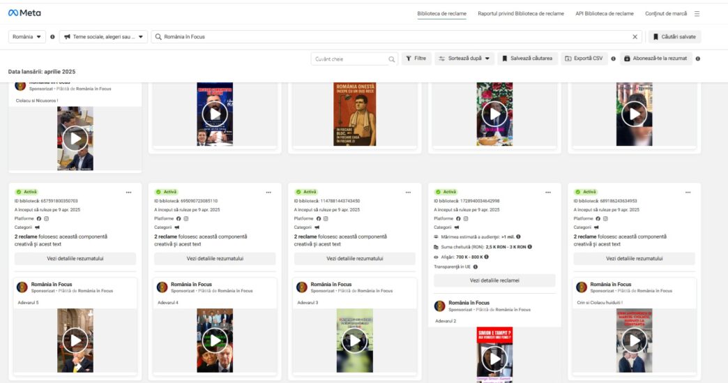Click Abonează-te la rezumat button

(x=655, y=59)
